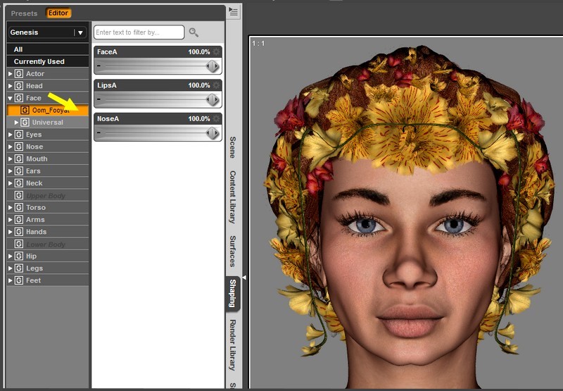Click the NoseA 100.0% value

point(199,118)
